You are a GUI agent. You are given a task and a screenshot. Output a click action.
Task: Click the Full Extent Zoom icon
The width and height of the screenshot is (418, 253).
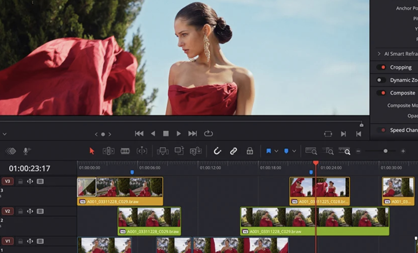[x=311, y=151]
